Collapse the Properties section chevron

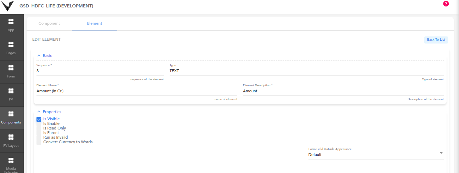tap(39, 112)
